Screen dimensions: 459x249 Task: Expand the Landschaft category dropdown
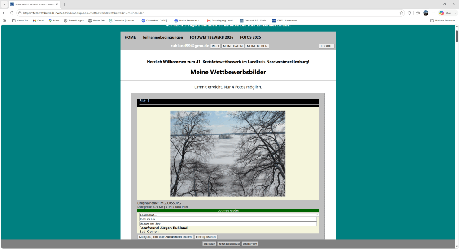[229, 215]
